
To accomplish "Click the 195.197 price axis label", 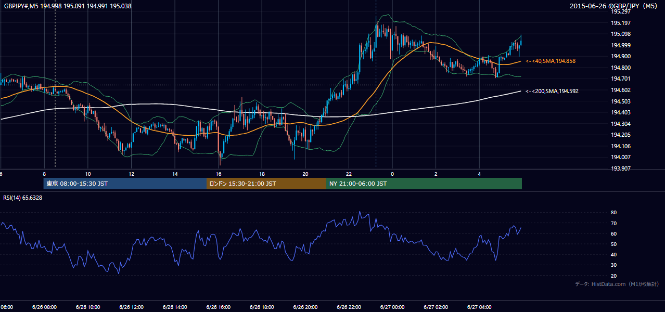I will (x=621, y=23).
